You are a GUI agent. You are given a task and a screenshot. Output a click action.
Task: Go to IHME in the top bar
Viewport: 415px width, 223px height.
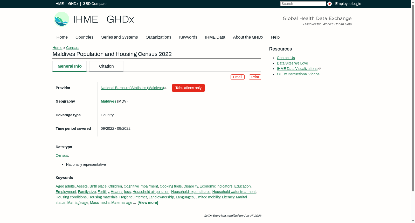click(59, 4)
